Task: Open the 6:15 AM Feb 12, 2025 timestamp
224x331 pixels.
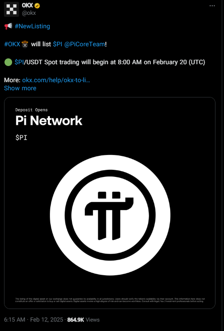Action: [34, 320]
